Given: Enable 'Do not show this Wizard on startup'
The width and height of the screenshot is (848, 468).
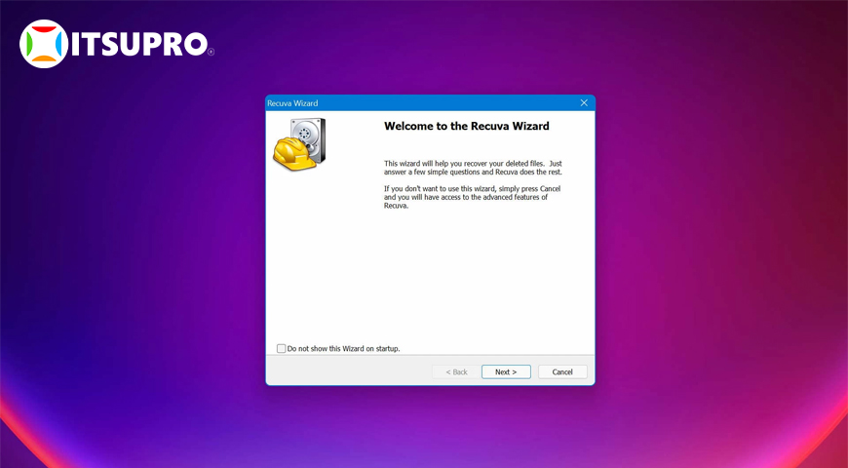Looking at the screenshot, I should point(282,348).
